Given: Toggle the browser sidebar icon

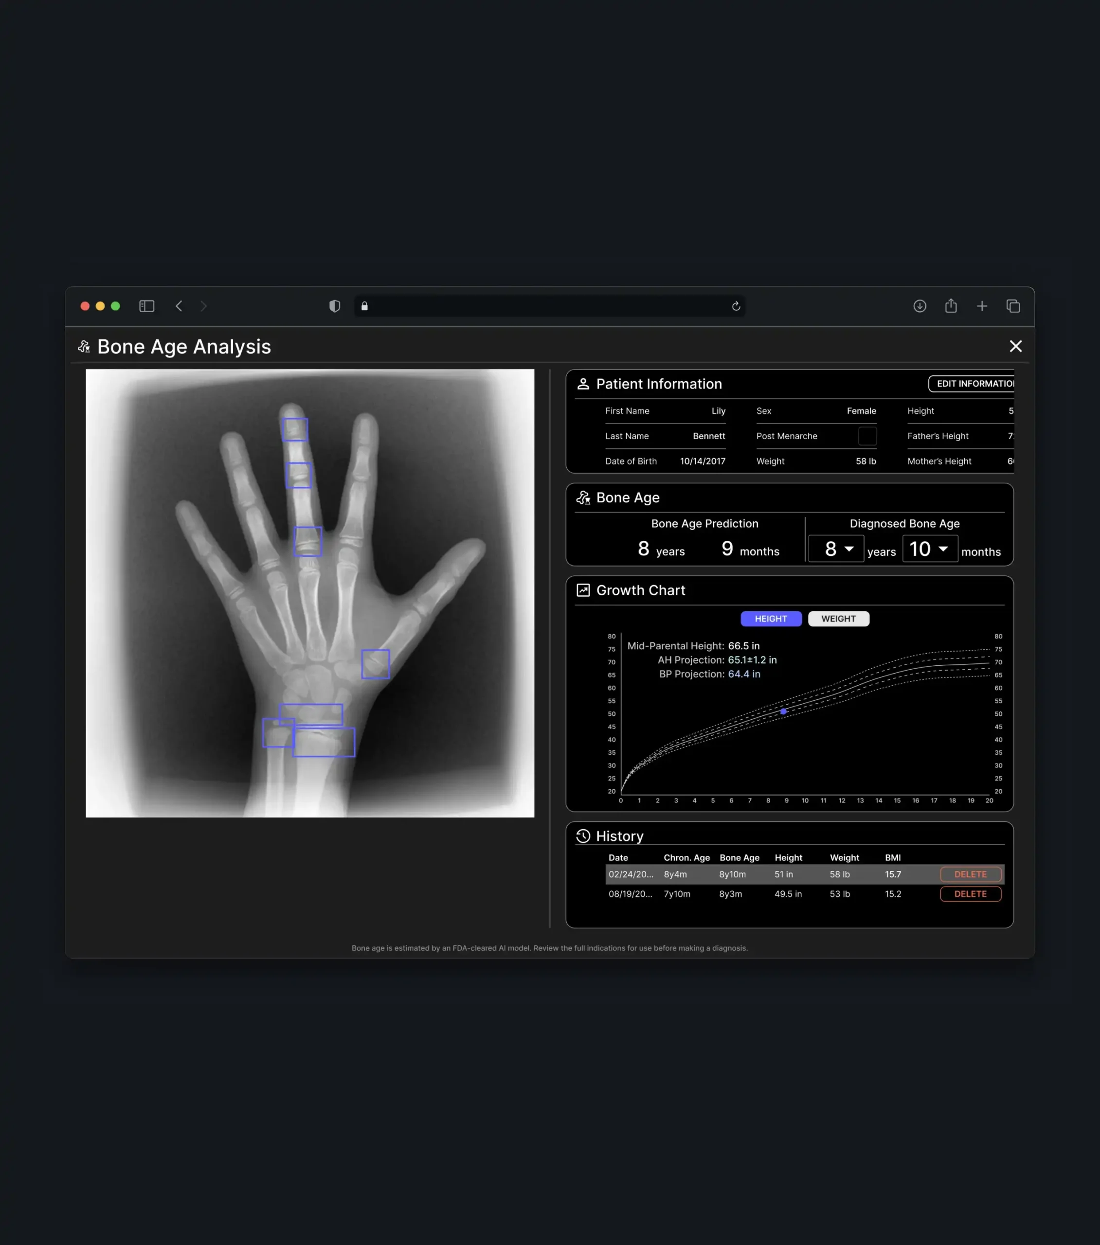Looking at the screenshot, I should click(147, 306).
